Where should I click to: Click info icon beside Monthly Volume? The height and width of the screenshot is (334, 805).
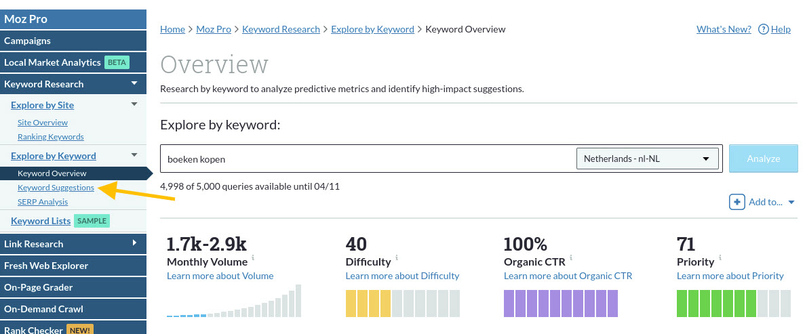[253, 258]
